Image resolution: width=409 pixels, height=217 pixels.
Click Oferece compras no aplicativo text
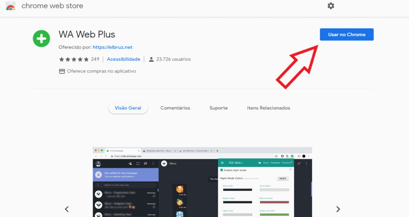(x=101, y=71)
